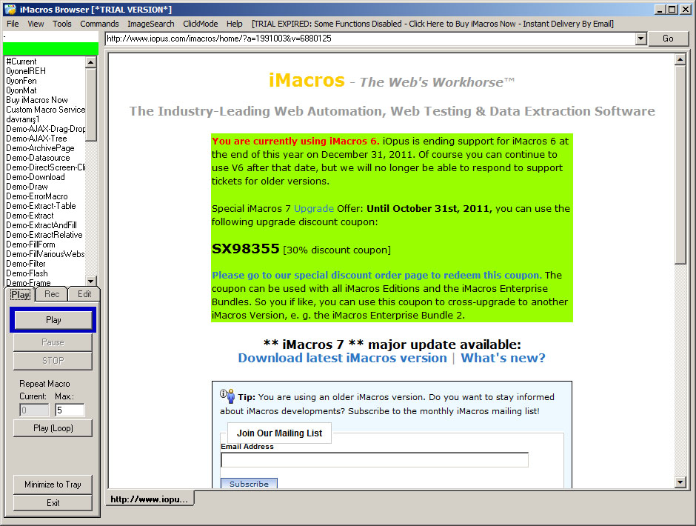This screenshot has height=526, width=696.
Task: Select OyonelREH macro
Action: coord(45,71)
